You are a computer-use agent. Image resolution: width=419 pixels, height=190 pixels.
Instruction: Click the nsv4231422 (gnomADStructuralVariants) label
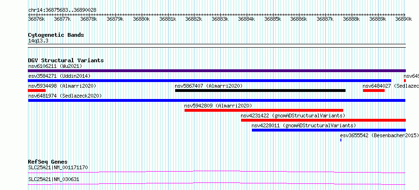[293, 116]
